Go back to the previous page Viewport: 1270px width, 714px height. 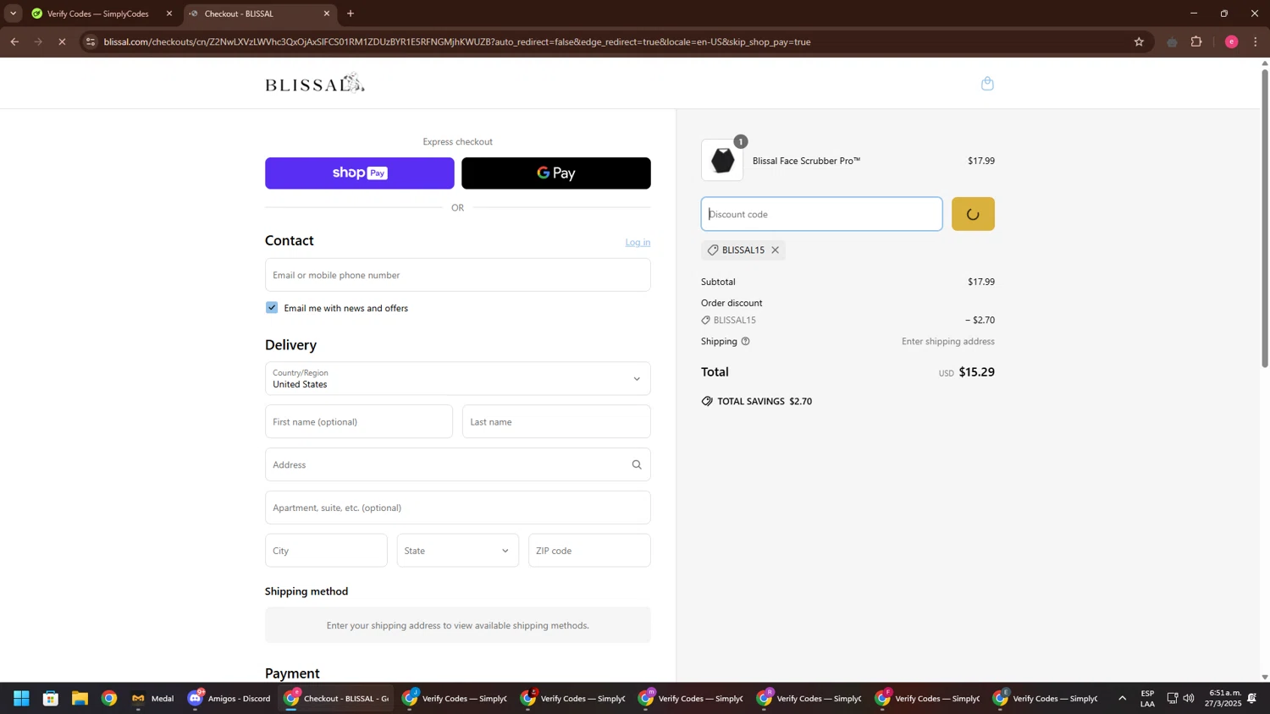pos(14,41)
